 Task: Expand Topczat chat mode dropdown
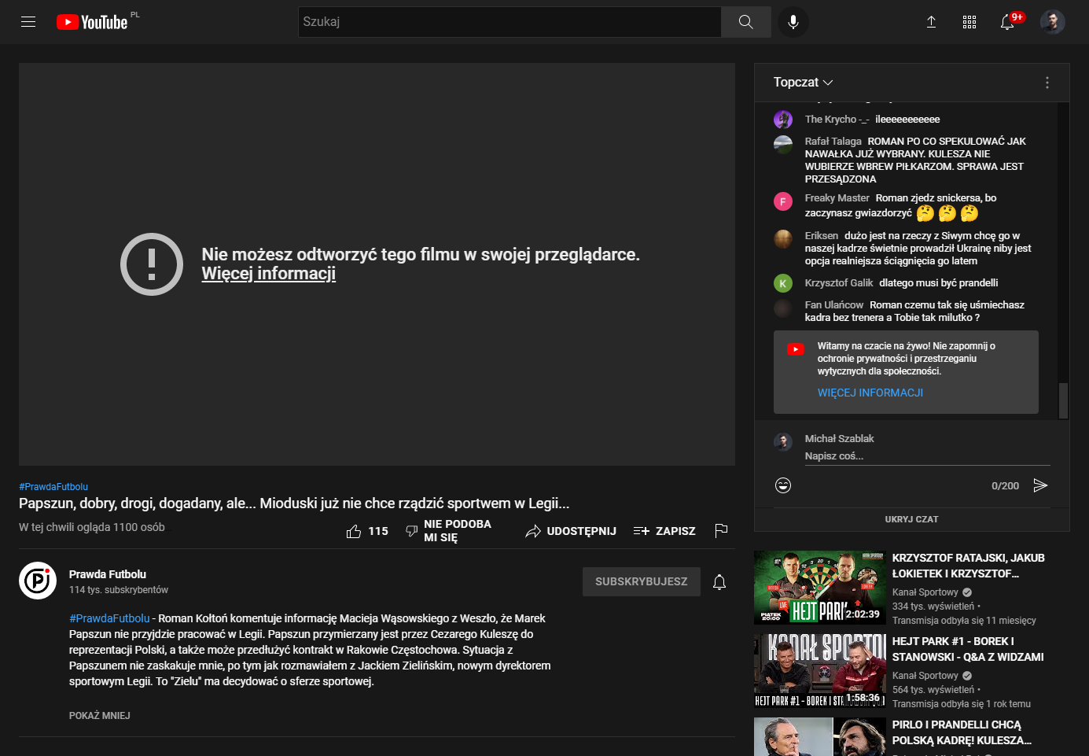pyautogui.click(x=803, y=83)
